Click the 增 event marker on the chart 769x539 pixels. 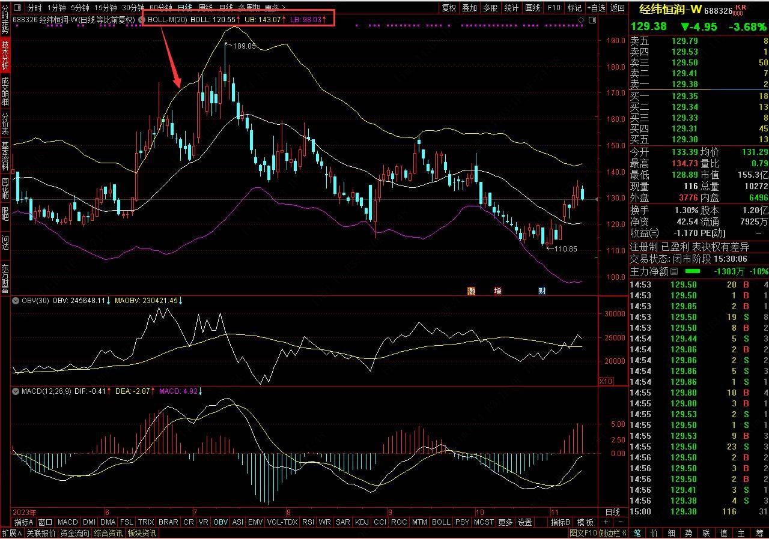pyautogui.click(x=497, y=291)
